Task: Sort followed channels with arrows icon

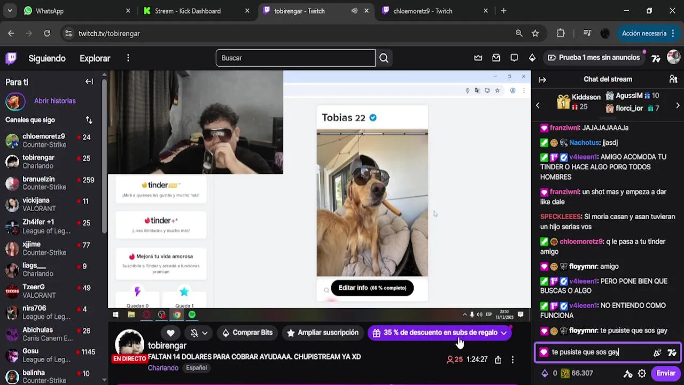Action: [89, 120]
